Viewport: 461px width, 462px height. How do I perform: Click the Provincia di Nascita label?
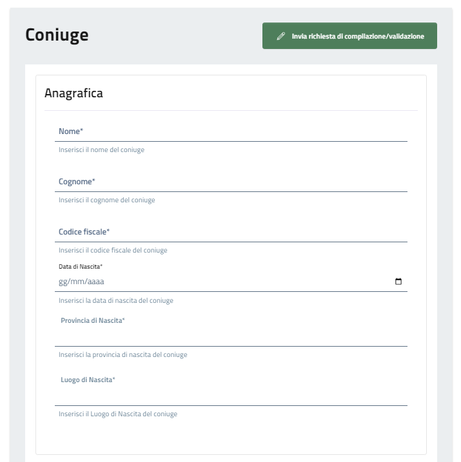coord(92,320)
